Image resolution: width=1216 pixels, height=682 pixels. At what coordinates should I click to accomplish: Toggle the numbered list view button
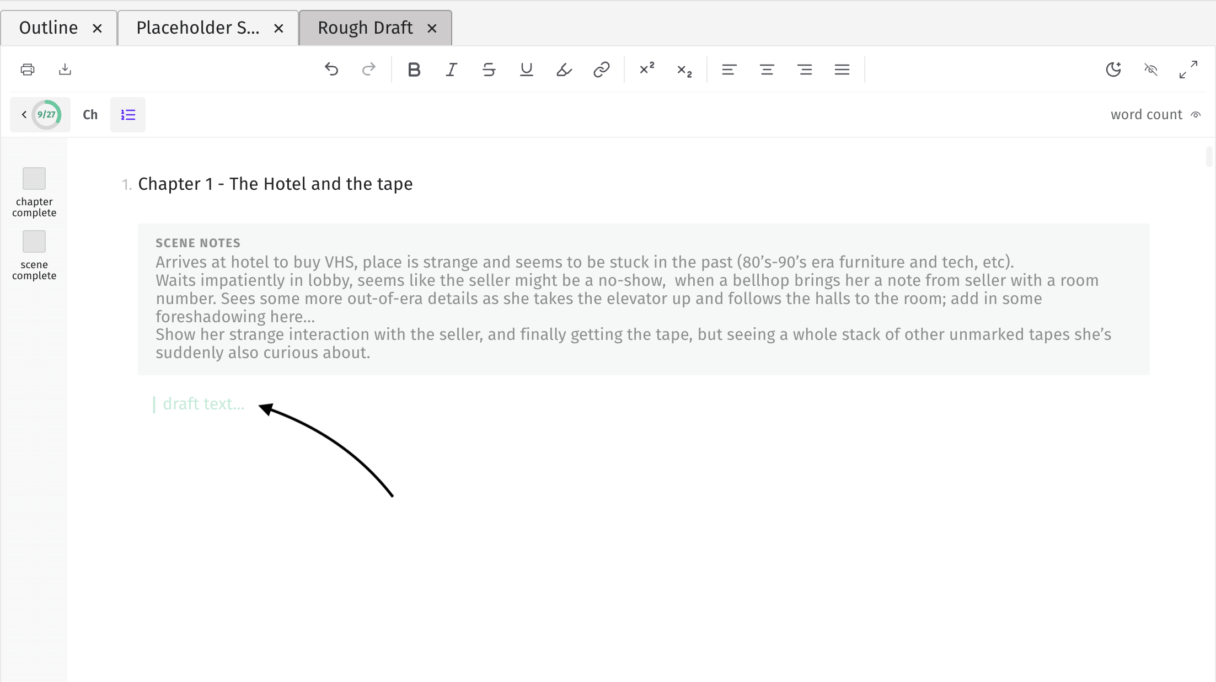pos(128,115)
